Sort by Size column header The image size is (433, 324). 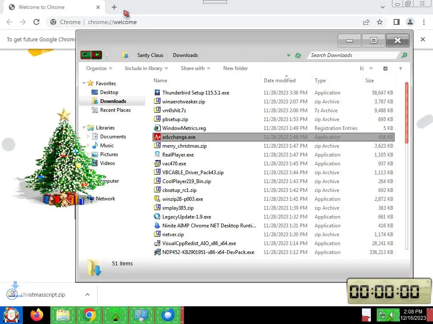click(x=370, y=81)
